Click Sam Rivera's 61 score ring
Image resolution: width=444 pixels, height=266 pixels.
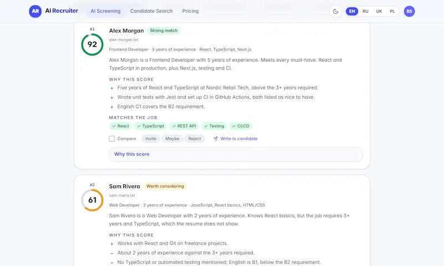pos(92,200)
